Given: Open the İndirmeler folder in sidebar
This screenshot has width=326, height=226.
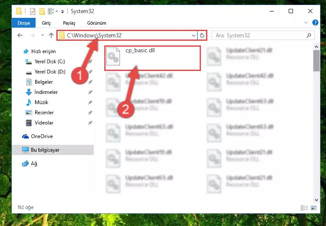Looking at the screenshot, I should click(x=46, y=92).
